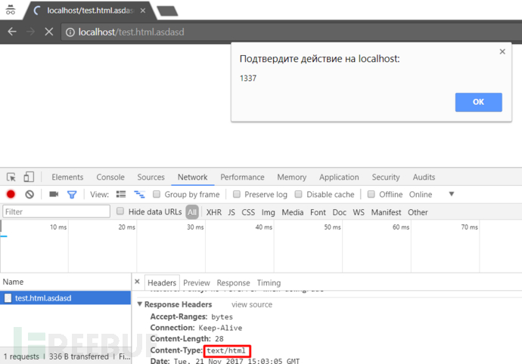
Task: Click the site info icon in the address bar
Action: point(70,32)
